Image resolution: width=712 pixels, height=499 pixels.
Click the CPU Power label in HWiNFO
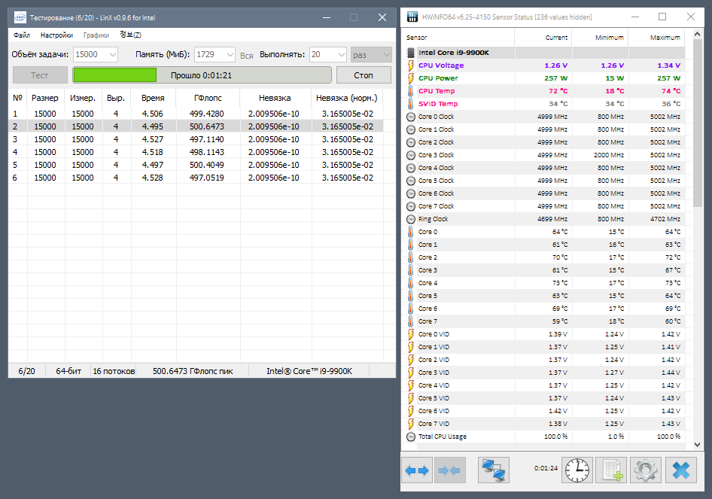[x=438, y=78]
